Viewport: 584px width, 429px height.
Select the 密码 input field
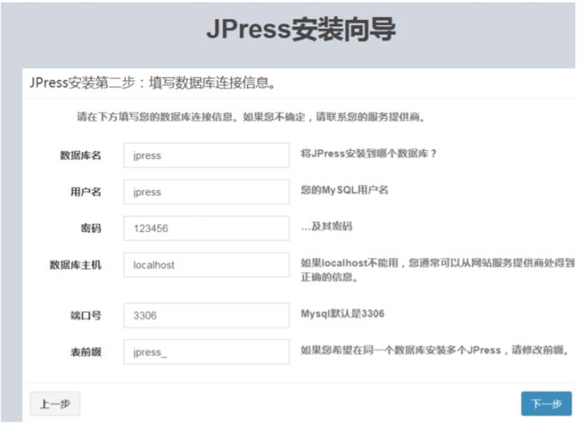207,228
